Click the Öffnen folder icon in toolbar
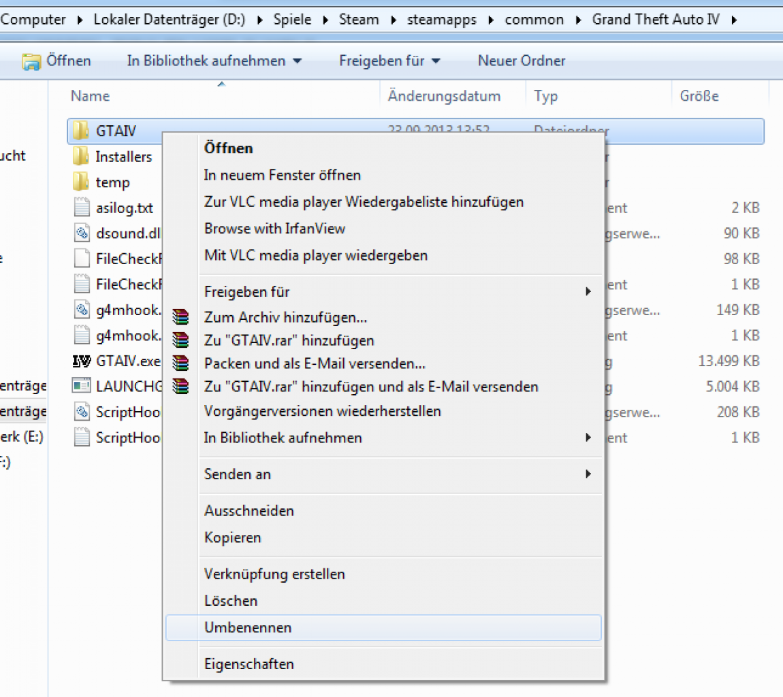The height and width of the screenshot is (697, 783). (31, 61)
